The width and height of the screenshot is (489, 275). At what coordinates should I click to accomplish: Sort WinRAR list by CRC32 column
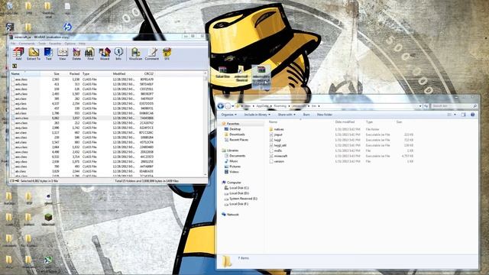point(149,74)
